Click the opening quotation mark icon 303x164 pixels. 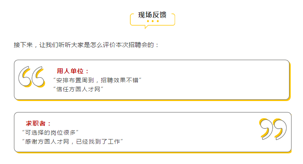[x=32, y=77]
